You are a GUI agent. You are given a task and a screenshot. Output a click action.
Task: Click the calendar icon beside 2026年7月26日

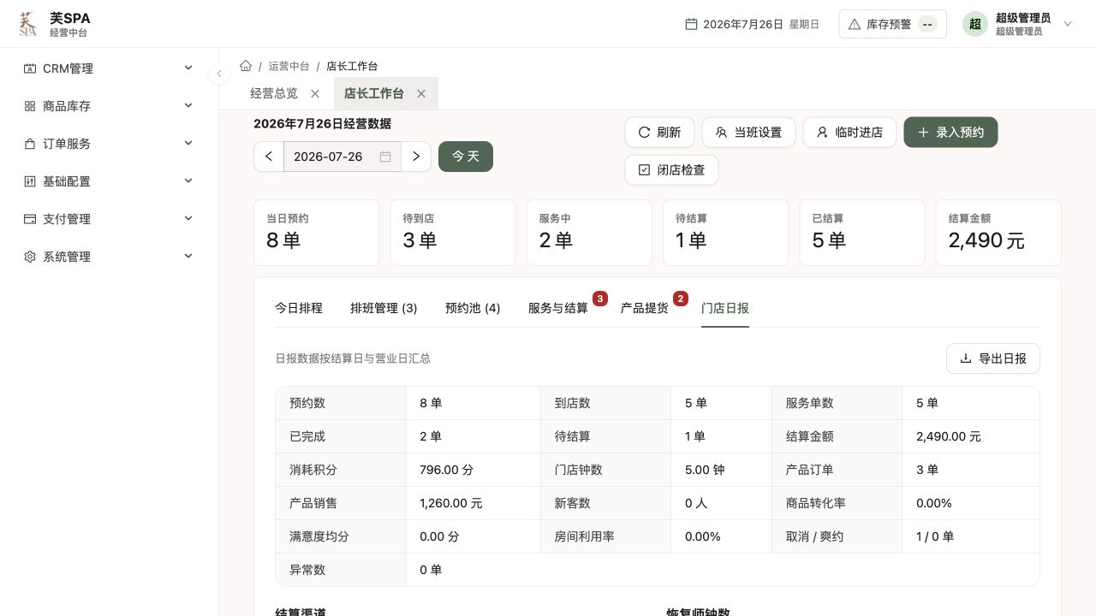(691, 24)
